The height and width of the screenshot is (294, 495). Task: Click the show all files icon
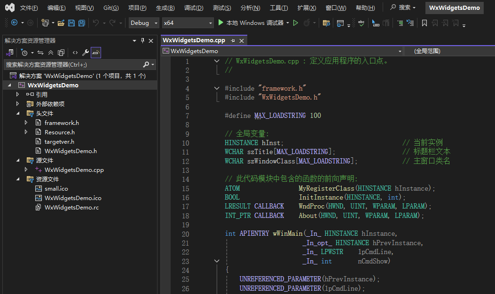point(61,52)
